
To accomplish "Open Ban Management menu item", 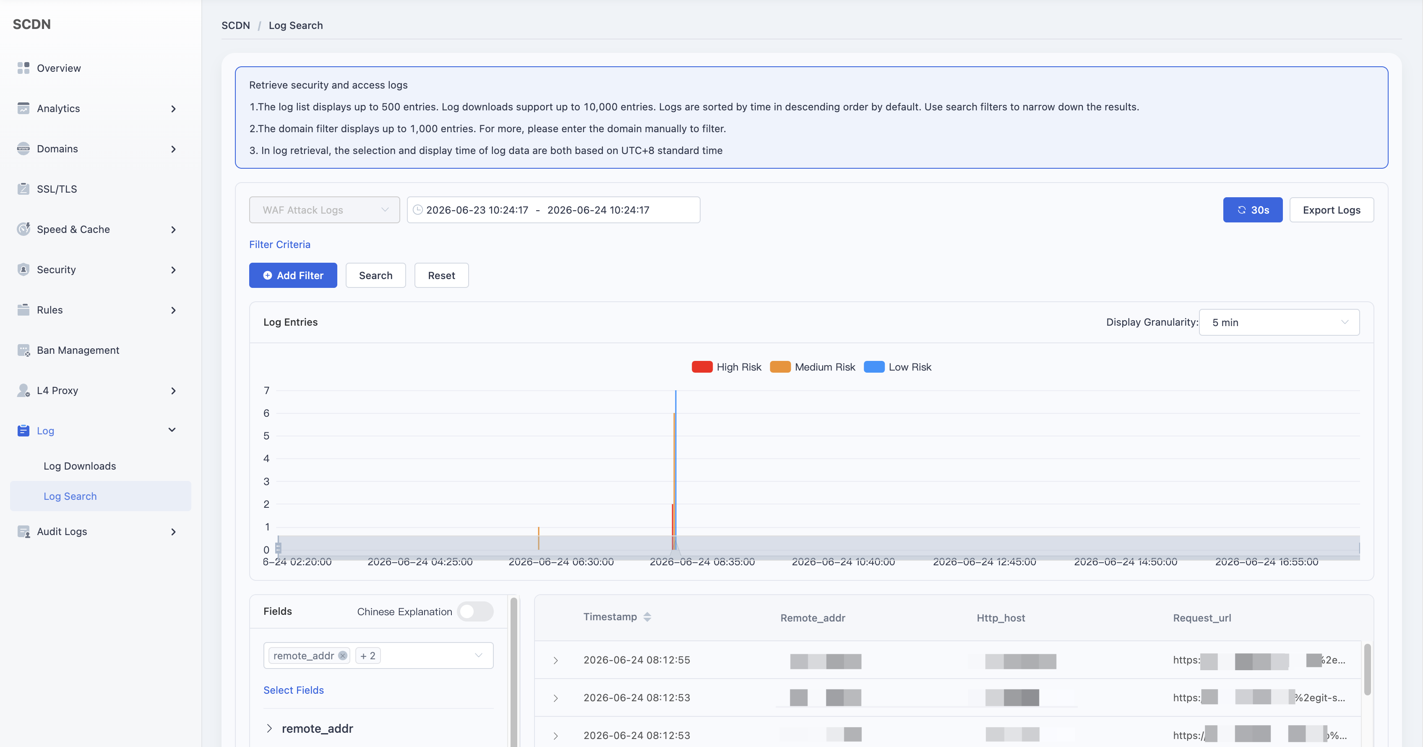I will coord(100,350).
